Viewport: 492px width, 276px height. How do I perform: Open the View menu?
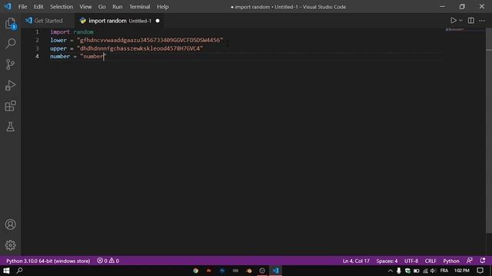pos(85,7)
